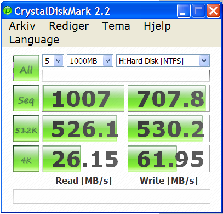The width and height of the screenshot is (223, 214).
Task: Close the CrystalDiskMark window
Action: coord(213,11)
